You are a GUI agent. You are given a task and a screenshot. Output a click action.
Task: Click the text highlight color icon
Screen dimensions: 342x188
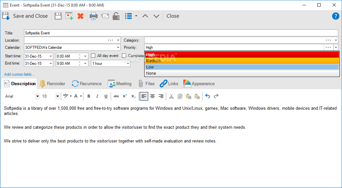tap(65, 96)
